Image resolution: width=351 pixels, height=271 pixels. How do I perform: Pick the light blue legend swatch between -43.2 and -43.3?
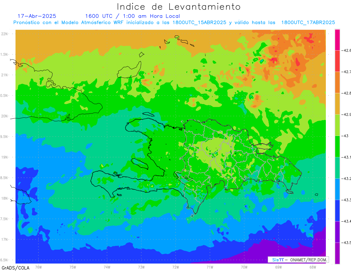(x=337, y=189)
